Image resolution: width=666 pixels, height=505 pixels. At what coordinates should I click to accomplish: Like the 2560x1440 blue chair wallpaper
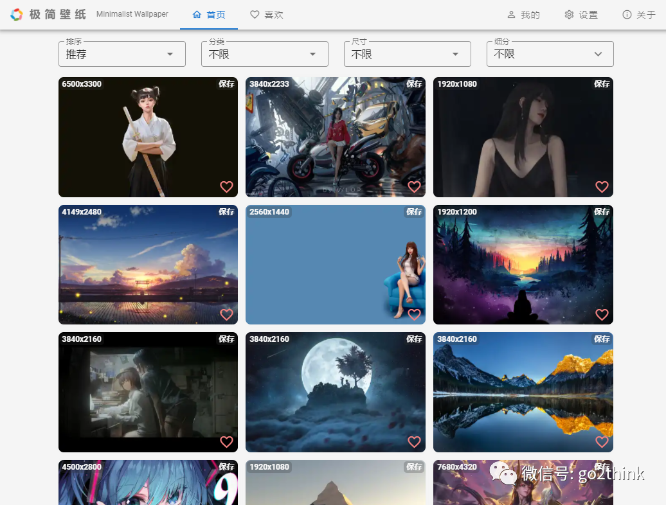414,314
